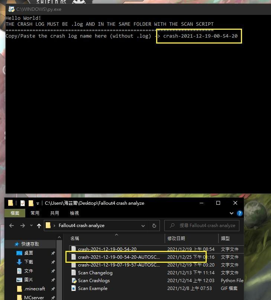
Task: Click the py.exe console window icon
Action: click(12, 9)
